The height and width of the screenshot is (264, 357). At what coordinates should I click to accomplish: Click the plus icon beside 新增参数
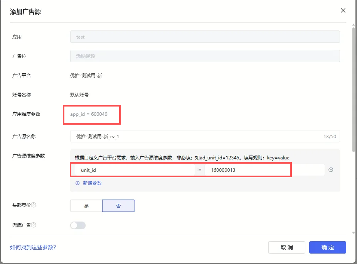click(77, 183)
